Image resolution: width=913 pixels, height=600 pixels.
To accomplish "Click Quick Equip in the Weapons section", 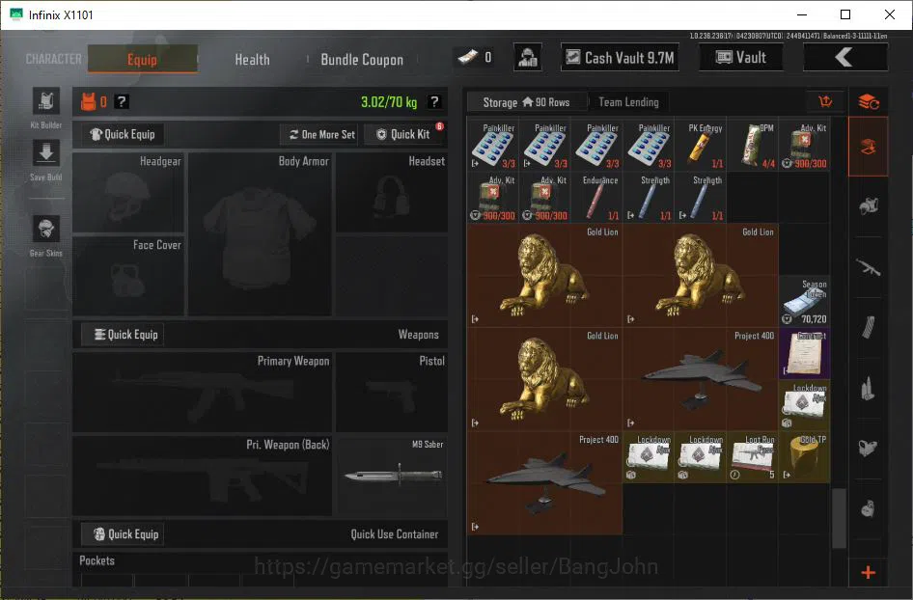I will [123, 335].
